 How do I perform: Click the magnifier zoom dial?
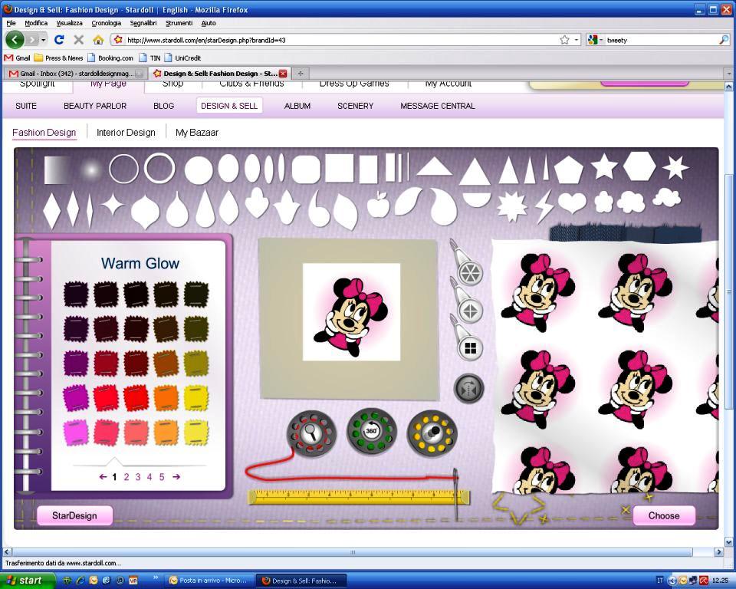click(x=311, y=433)
